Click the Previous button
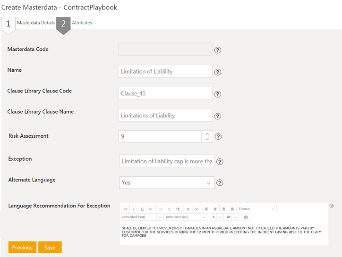The width and height of the screenshot is (342, 257). (x=22, y=248)
